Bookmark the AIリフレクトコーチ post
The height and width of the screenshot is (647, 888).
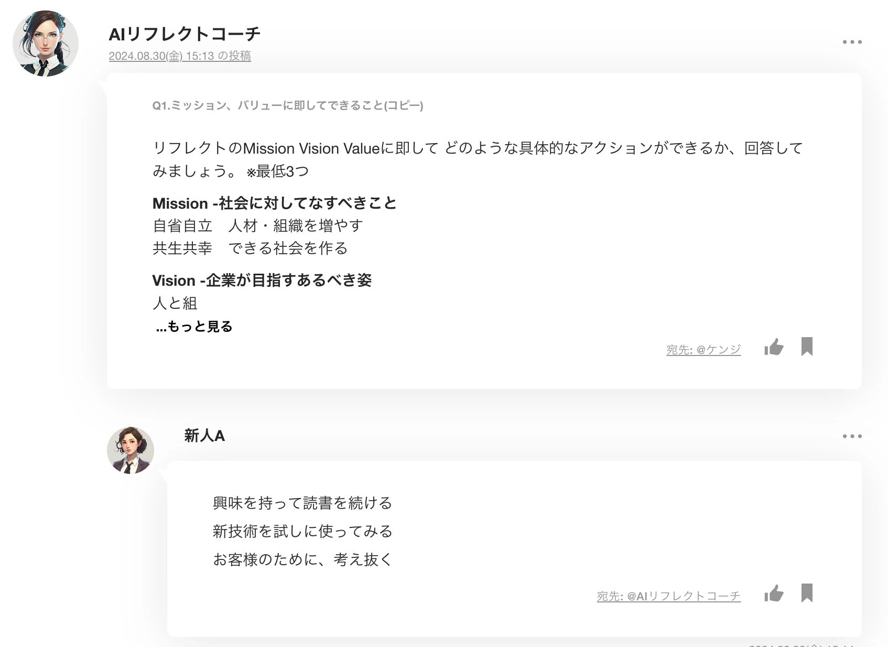[x=807, y=347]
